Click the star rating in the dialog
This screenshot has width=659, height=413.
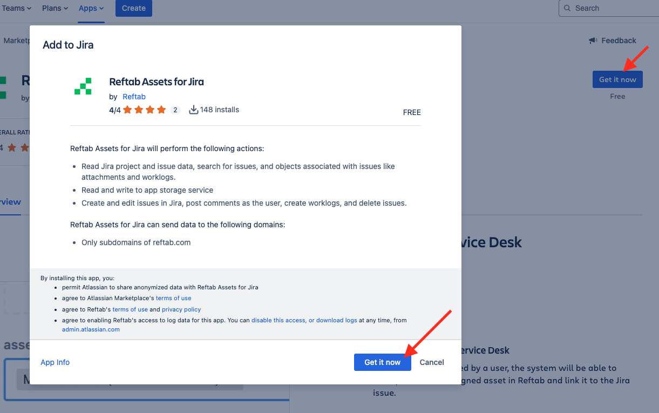point(144,110)
